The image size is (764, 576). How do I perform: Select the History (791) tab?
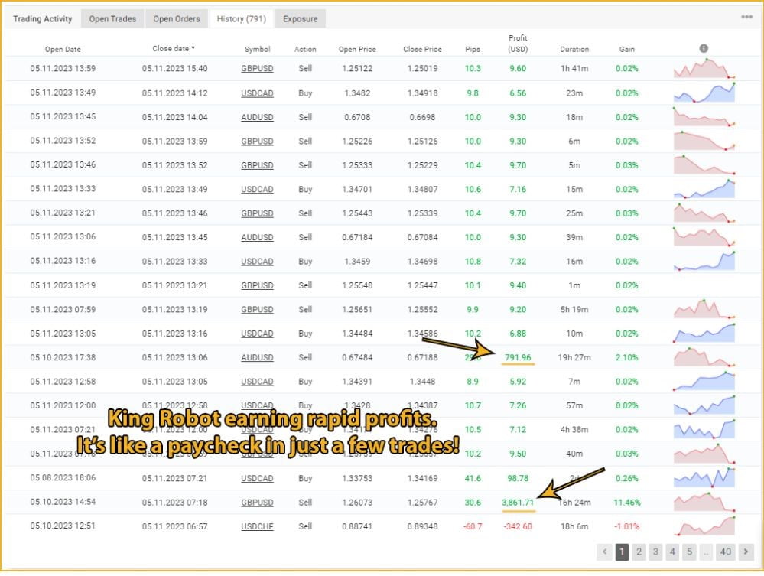(242, 19)
